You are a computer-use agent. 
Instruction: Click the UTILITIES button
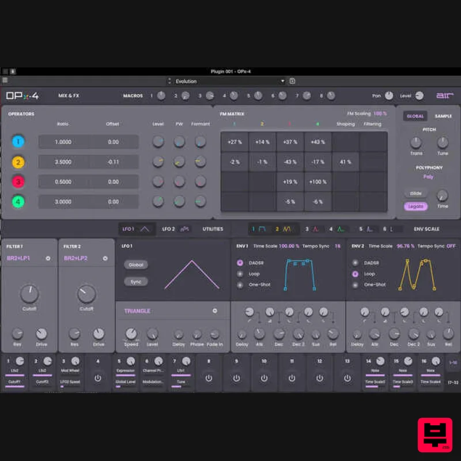[213, 229]
